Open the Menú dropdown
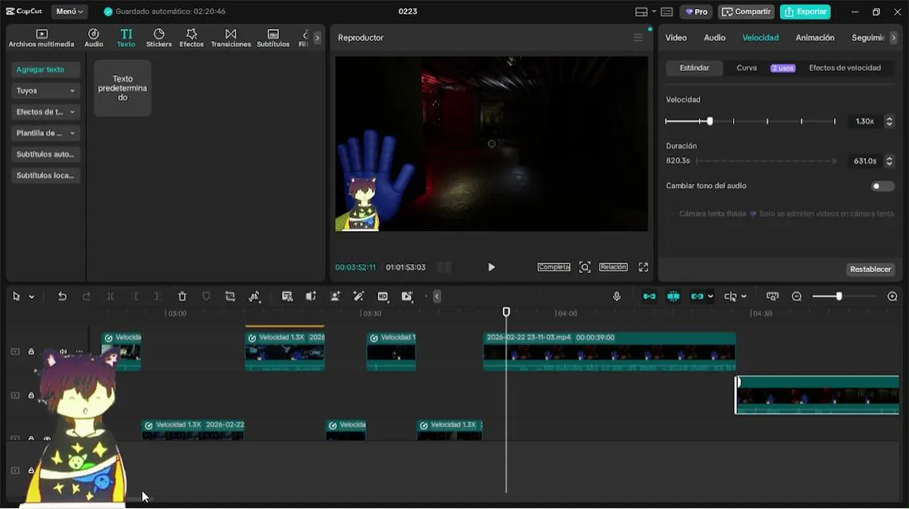 click(69, 11)
